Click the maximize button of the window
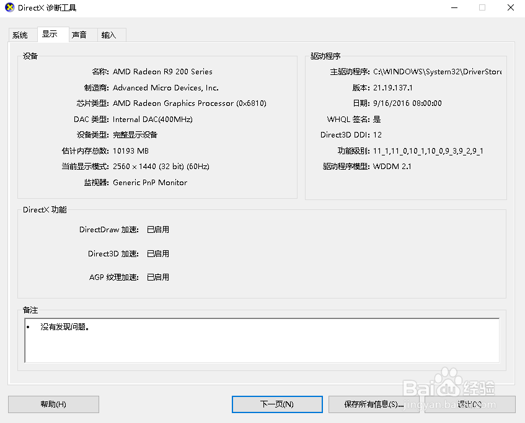525x423 pixels. (x=481, y=7)
